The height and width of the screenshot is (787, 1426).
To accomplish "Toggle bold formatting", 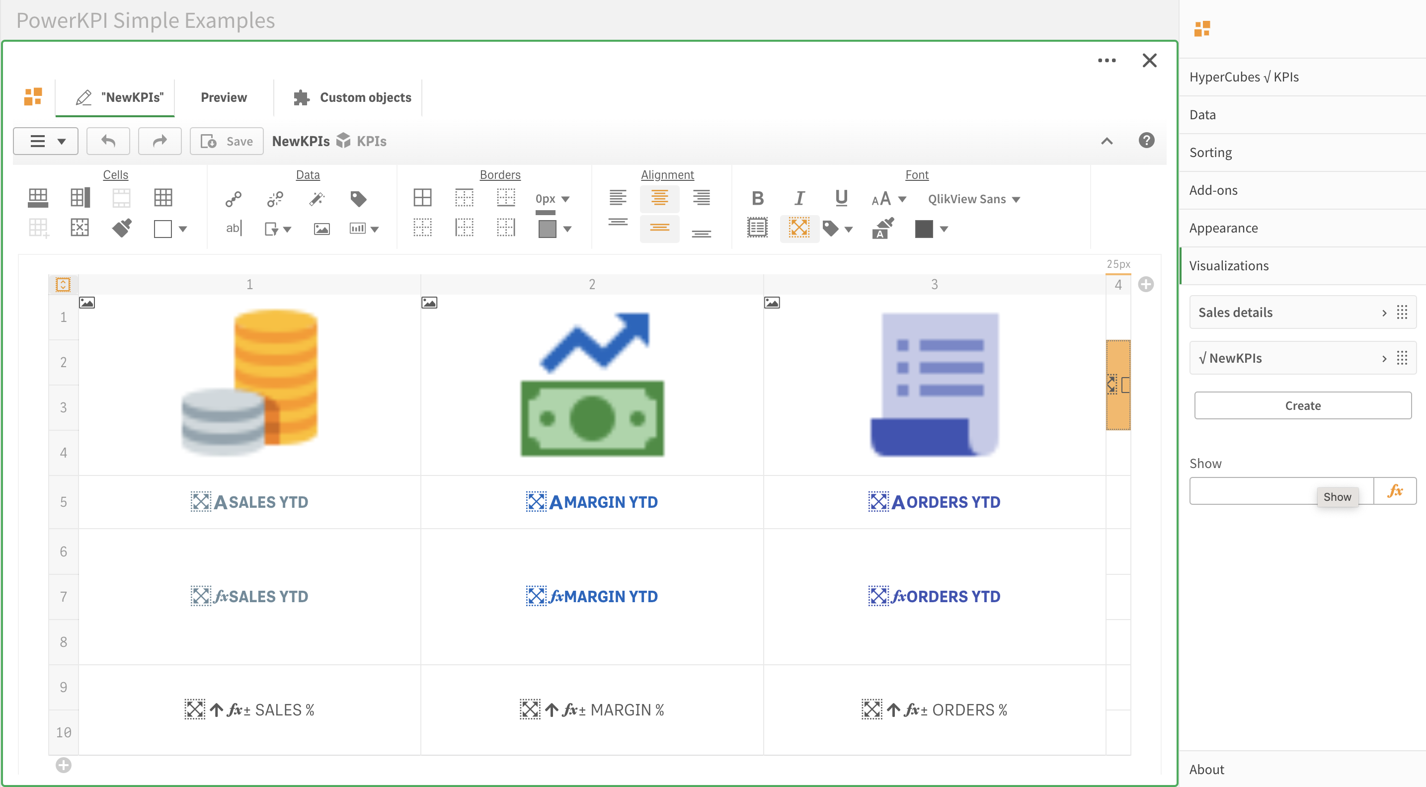I will (x=757, y=198).
